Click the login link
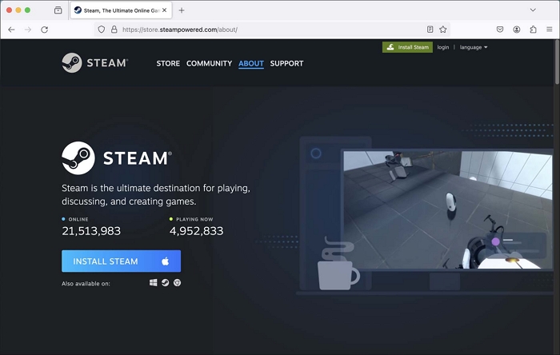The image size is (560, 355). pos(443,47)
